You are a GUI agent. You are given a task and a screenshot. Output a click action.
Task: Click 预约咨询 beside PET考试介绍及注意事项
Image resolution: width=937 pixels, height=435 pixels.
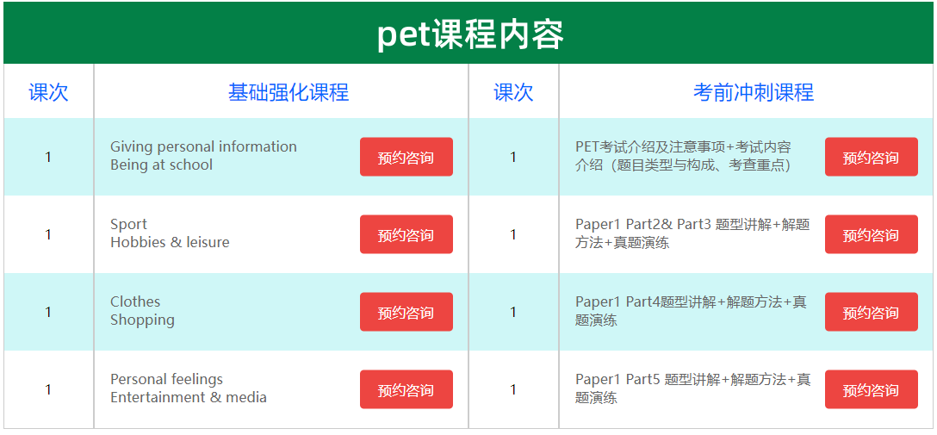coord(872,157)
